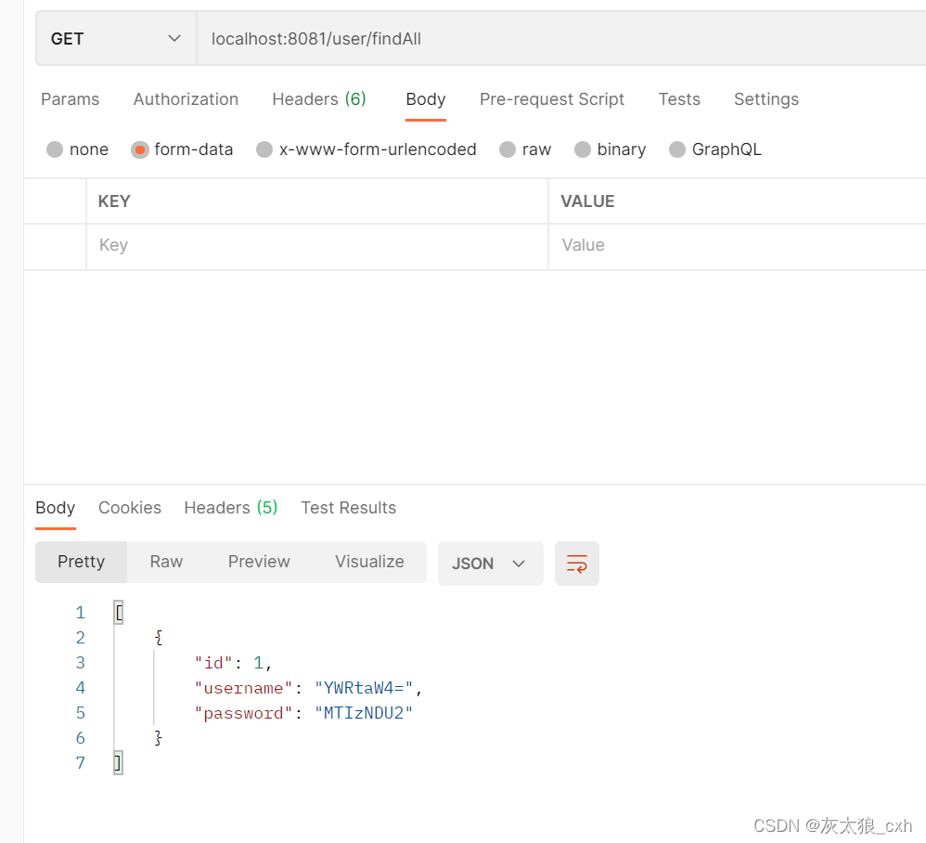Choose x-www-form-urlencoded body type
The width and height of the screenshot is (926, 843).
264,149
